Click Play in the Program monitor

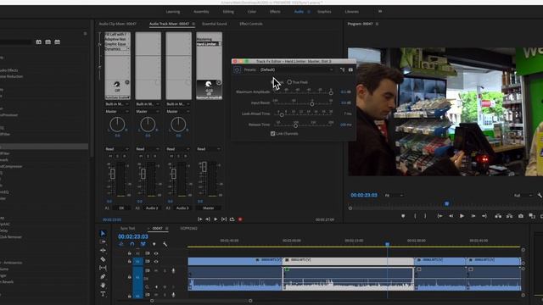point(462,216)
